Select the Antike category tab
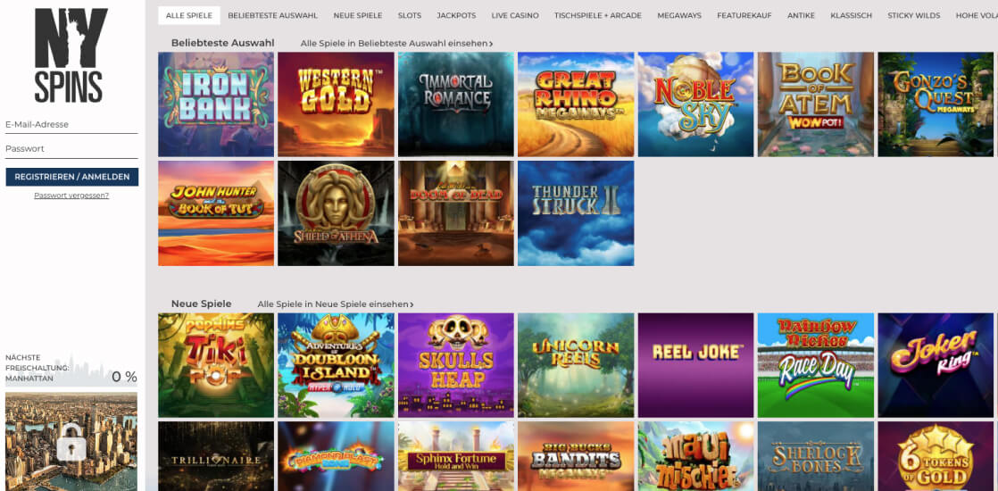The image size is (998, 491). tap(801, 15)
